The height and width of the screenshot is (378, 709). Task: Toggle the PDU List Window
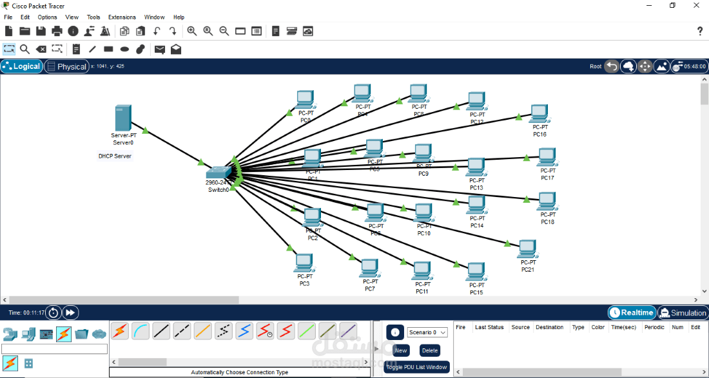pyautogui.click(x=416, y=366)
